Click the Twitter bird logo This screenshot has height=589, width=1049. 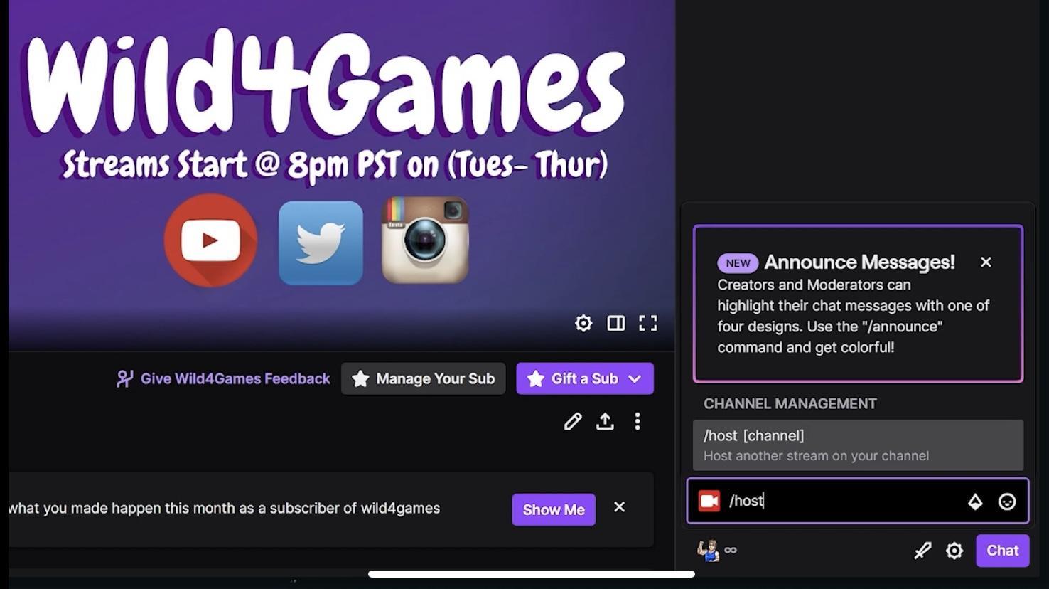click(x=321, y=243)
